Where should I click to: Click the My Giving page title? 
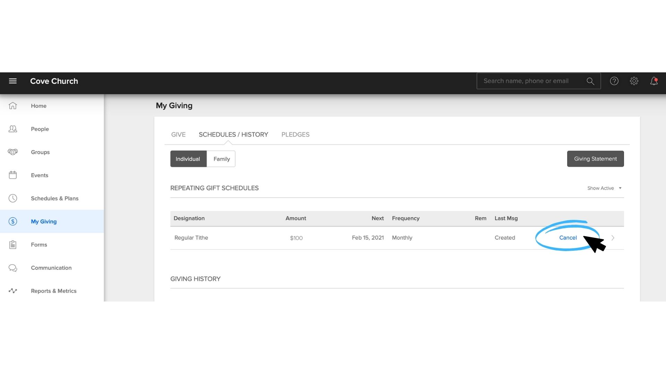[174, 106]
